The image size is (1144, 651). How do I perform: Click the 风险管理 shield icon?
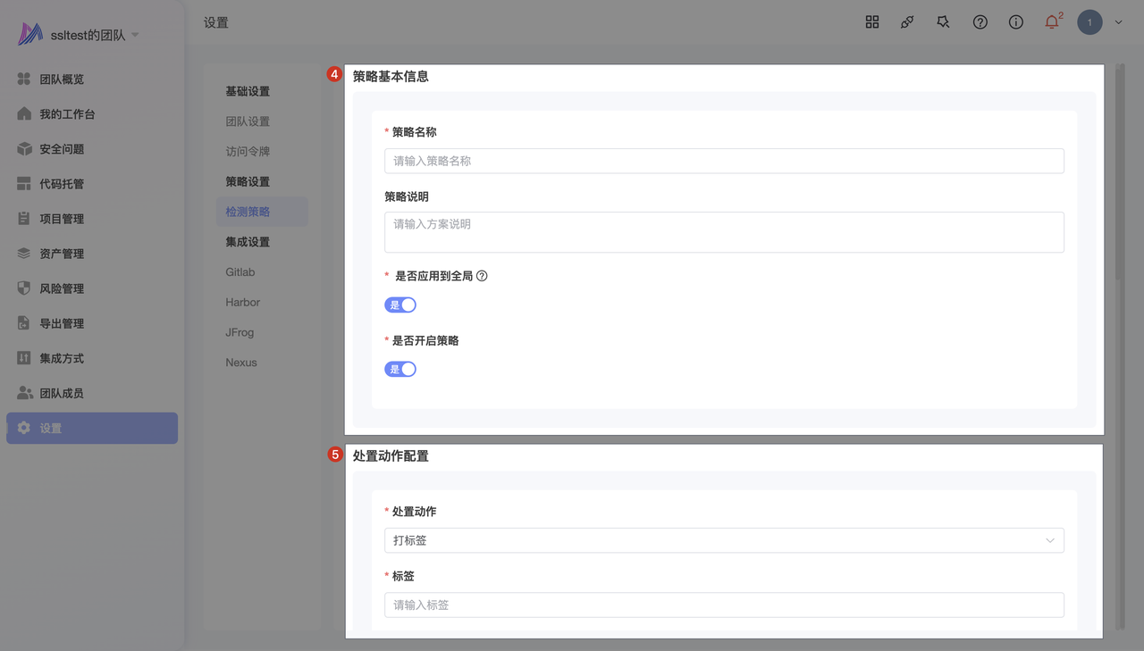point(24,288)
